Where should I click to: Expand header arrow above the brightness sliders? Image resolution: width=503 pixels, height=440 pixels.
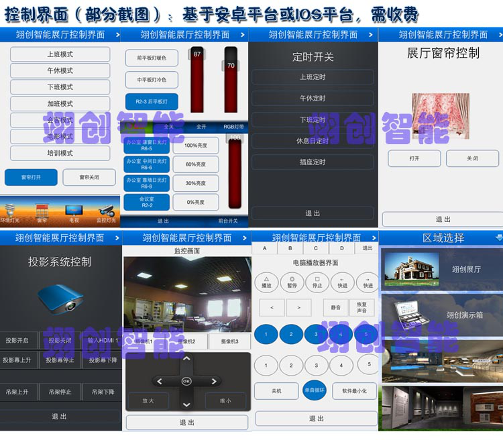click(x=243, y=35)
